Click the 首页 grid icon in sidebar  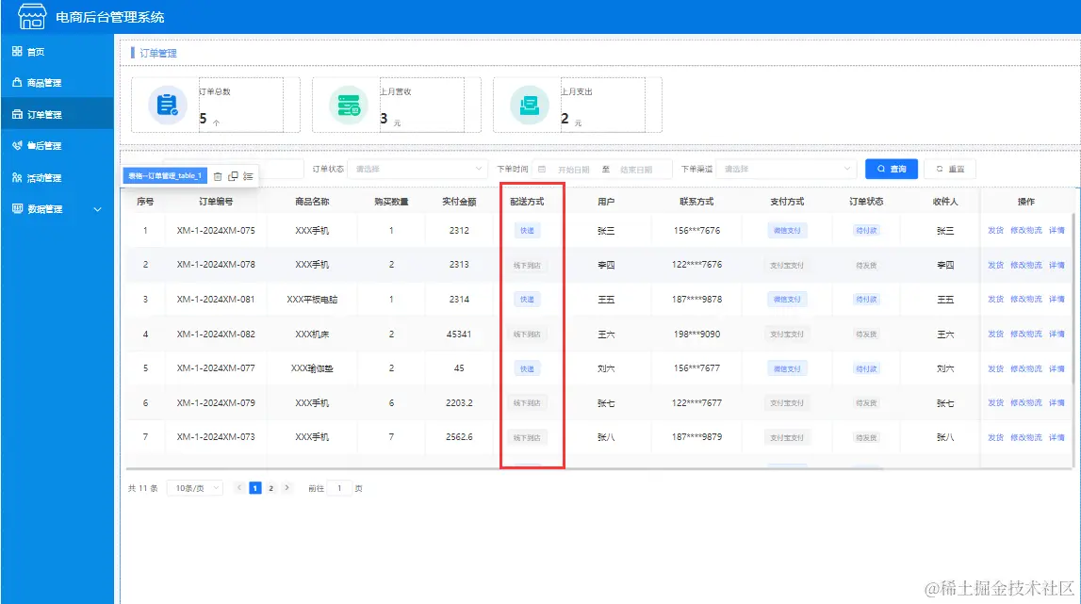[18, 50]
